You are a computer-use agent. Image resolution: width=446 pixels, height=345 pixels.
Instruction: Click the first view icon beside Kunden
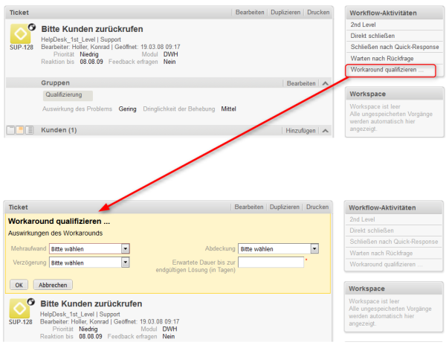[x=11, y=131]
